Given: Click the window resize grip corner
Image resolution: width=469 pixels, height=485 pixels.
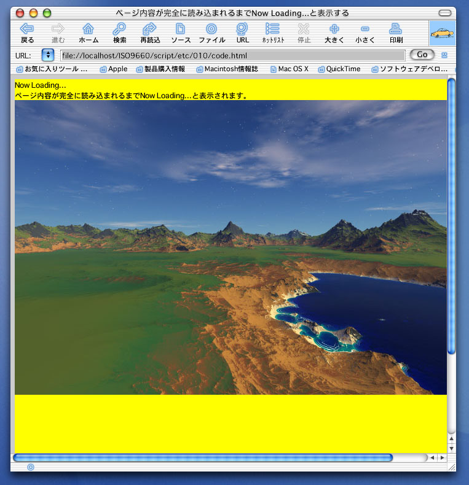Looking at the screenshot, I should pyautogui.click(x=452, y=467).
